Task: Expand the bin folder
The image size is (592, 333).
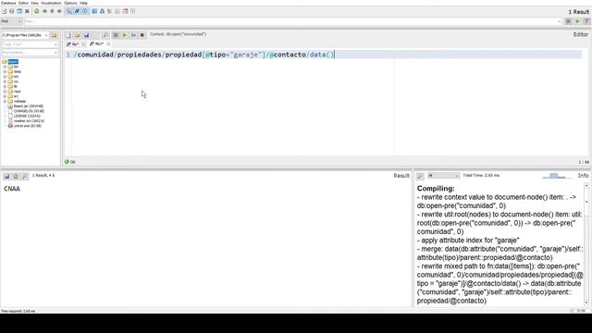Action: click(5, 67)
